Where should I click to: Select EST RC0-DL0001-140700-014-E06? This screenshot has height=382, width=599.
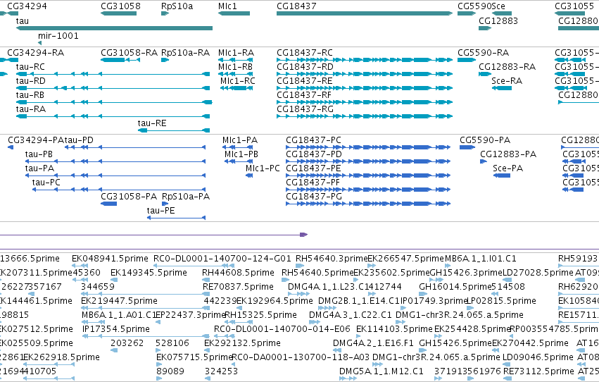282,329
